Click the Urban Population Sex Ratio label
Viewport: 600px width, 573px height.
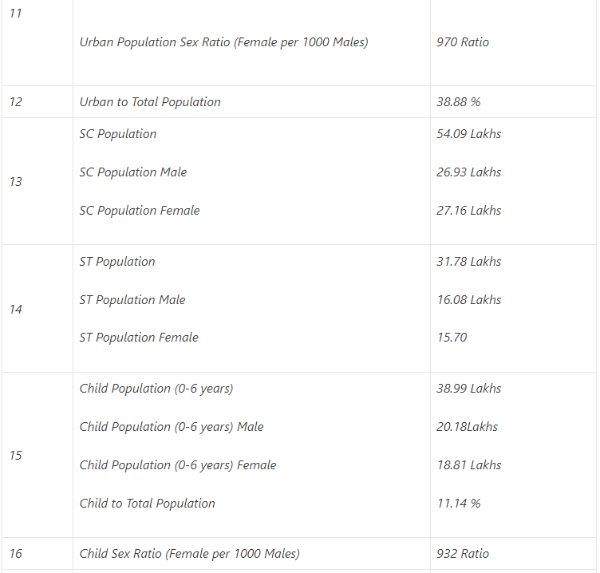coord(223,42)
